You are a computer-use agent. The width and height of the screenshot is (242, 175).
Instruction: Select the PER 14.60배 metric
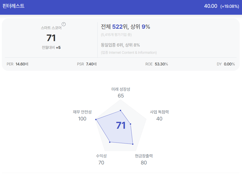(18, 64)
